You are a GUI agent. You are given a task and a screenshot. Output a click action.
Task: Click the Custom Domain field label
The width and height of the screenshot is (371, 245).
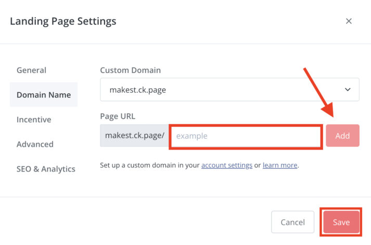click(130, 70)
